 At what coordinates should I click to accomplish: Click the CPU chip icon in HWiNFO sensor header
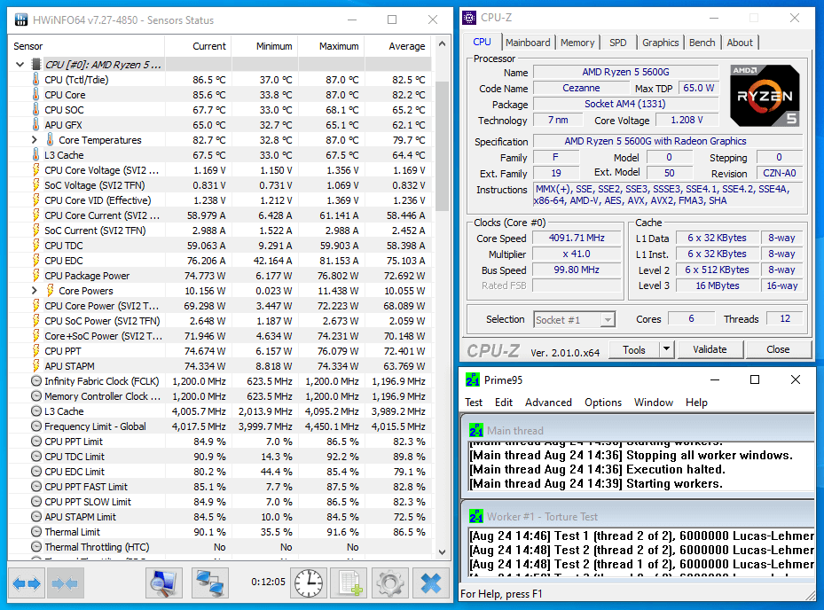point(36,65)
